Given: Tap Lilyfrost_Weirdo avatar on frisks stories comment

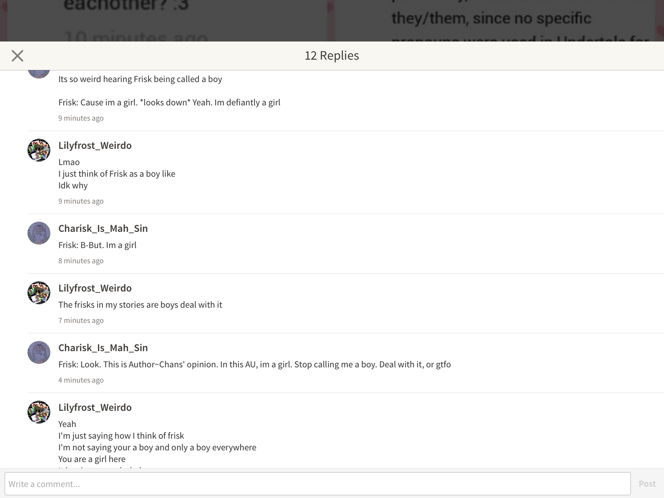Looking at the screenshot, I should 39,293.
